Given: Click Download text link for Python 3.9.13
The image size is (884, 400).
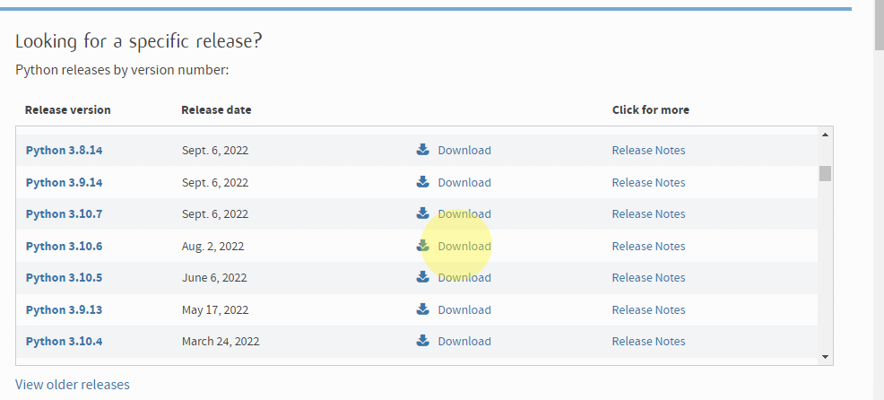Looking at the screenshot, I should click(x=464, y=310).
